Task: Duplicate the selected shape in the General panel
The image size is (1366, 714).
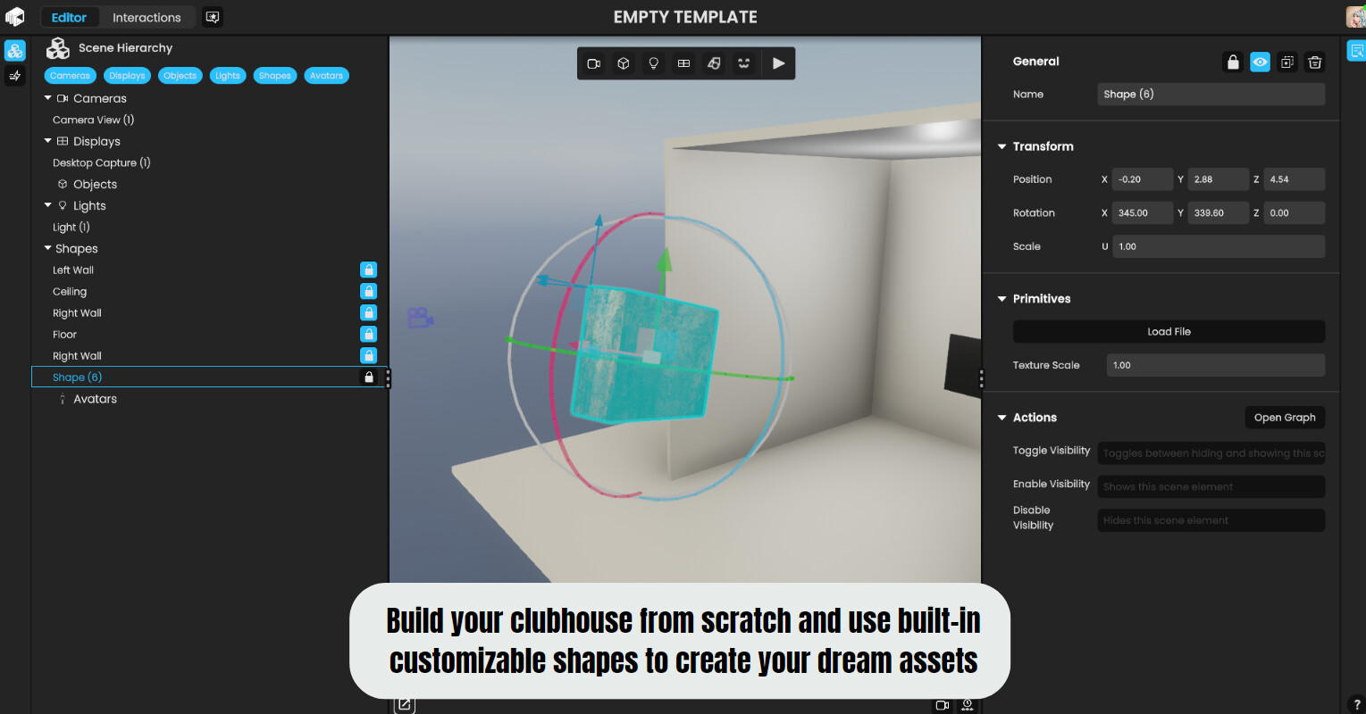Action: (1286, 62)
